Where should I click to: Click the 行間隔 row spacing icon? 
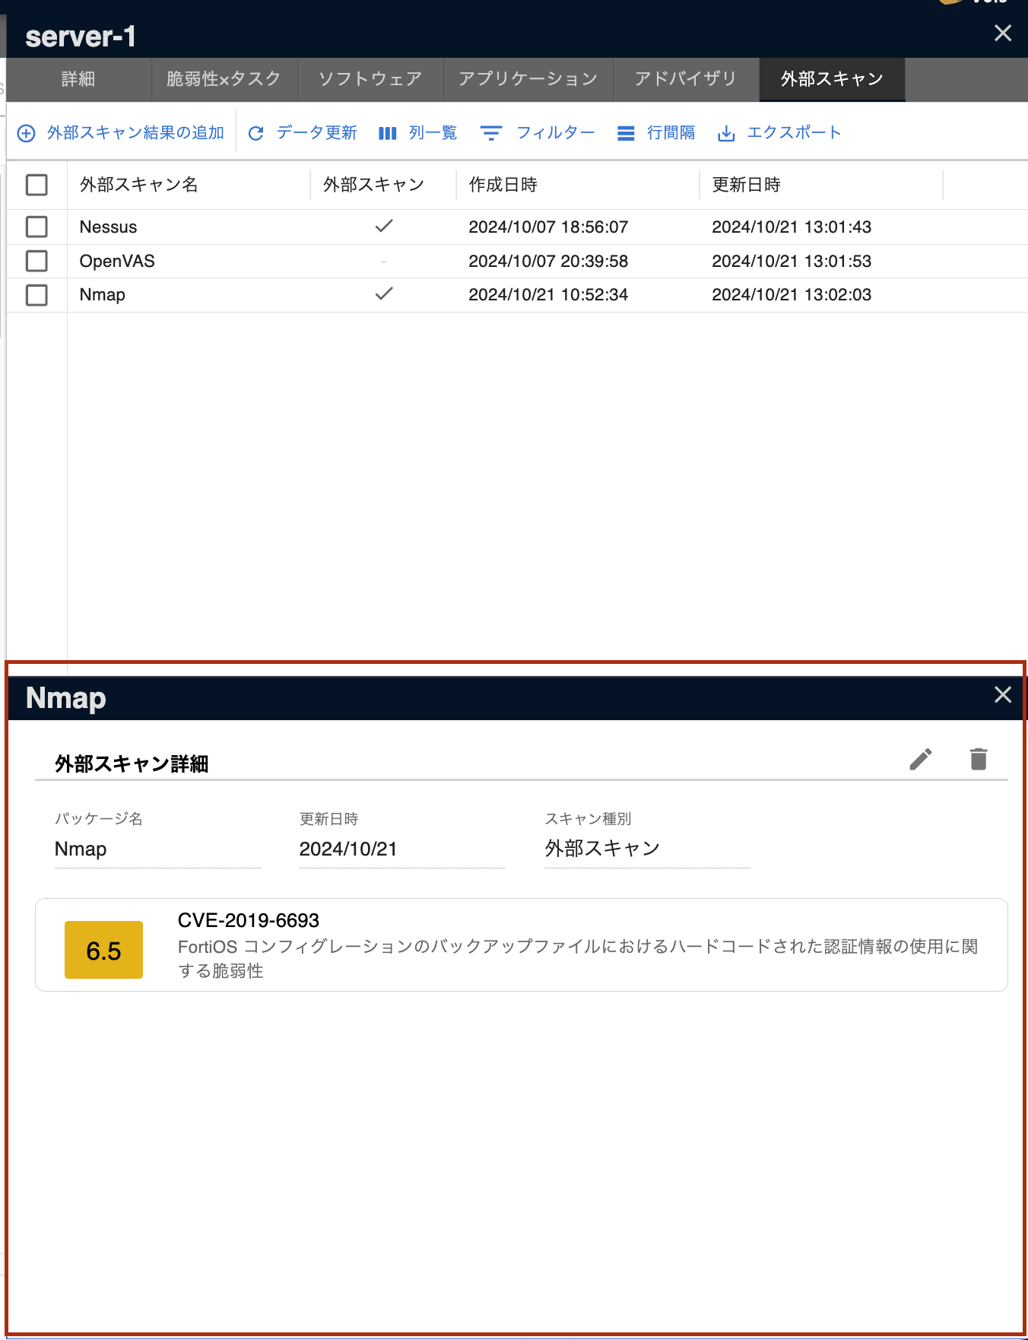coord(626,134)
